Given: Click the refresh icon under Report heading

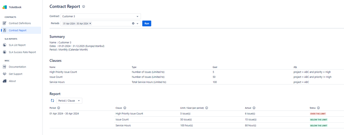Looking at the screenshot, I should point(52,101).
